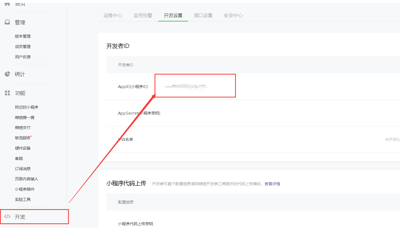Open the 开发 section in sidebar
Screen dimensions: 400x228
[x=20, y=217]
